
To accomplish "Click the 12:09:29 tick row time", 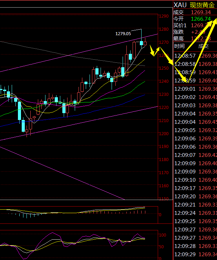I will [185, 254].
